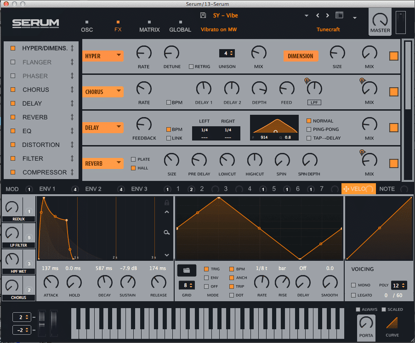Image resolution: width=415 pixels, height=343 pixels.
Task: Toggle the Reverb module on/off square
Action: pyautogui.click(x=393, y=163)
